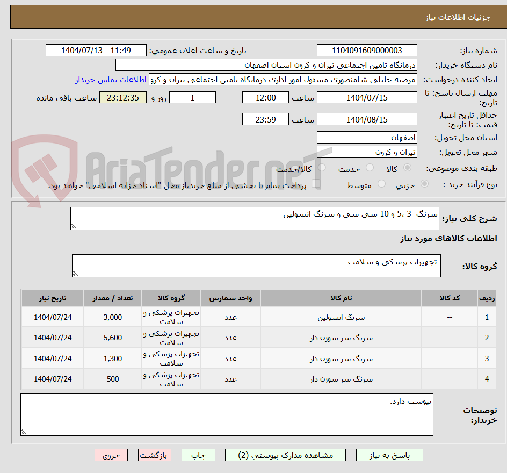
Task: Click the شماره نیاز number field
Action: click(x=367, y=49)
